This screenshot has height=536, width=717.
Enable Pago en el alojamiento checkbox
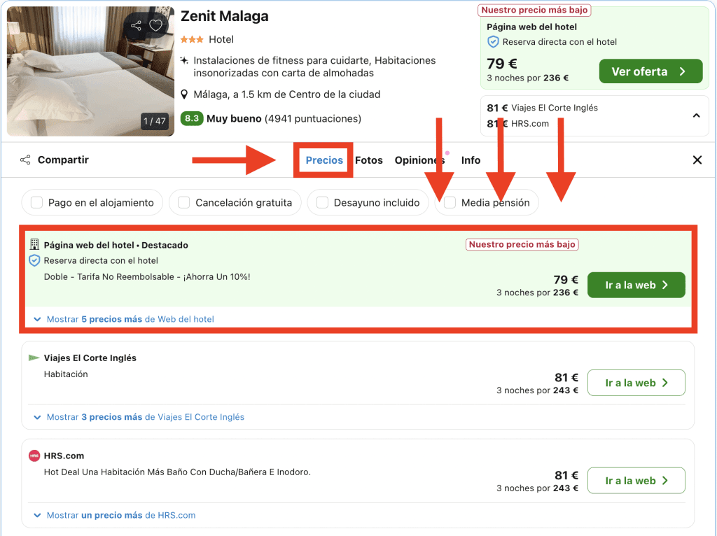coord(36,203)
